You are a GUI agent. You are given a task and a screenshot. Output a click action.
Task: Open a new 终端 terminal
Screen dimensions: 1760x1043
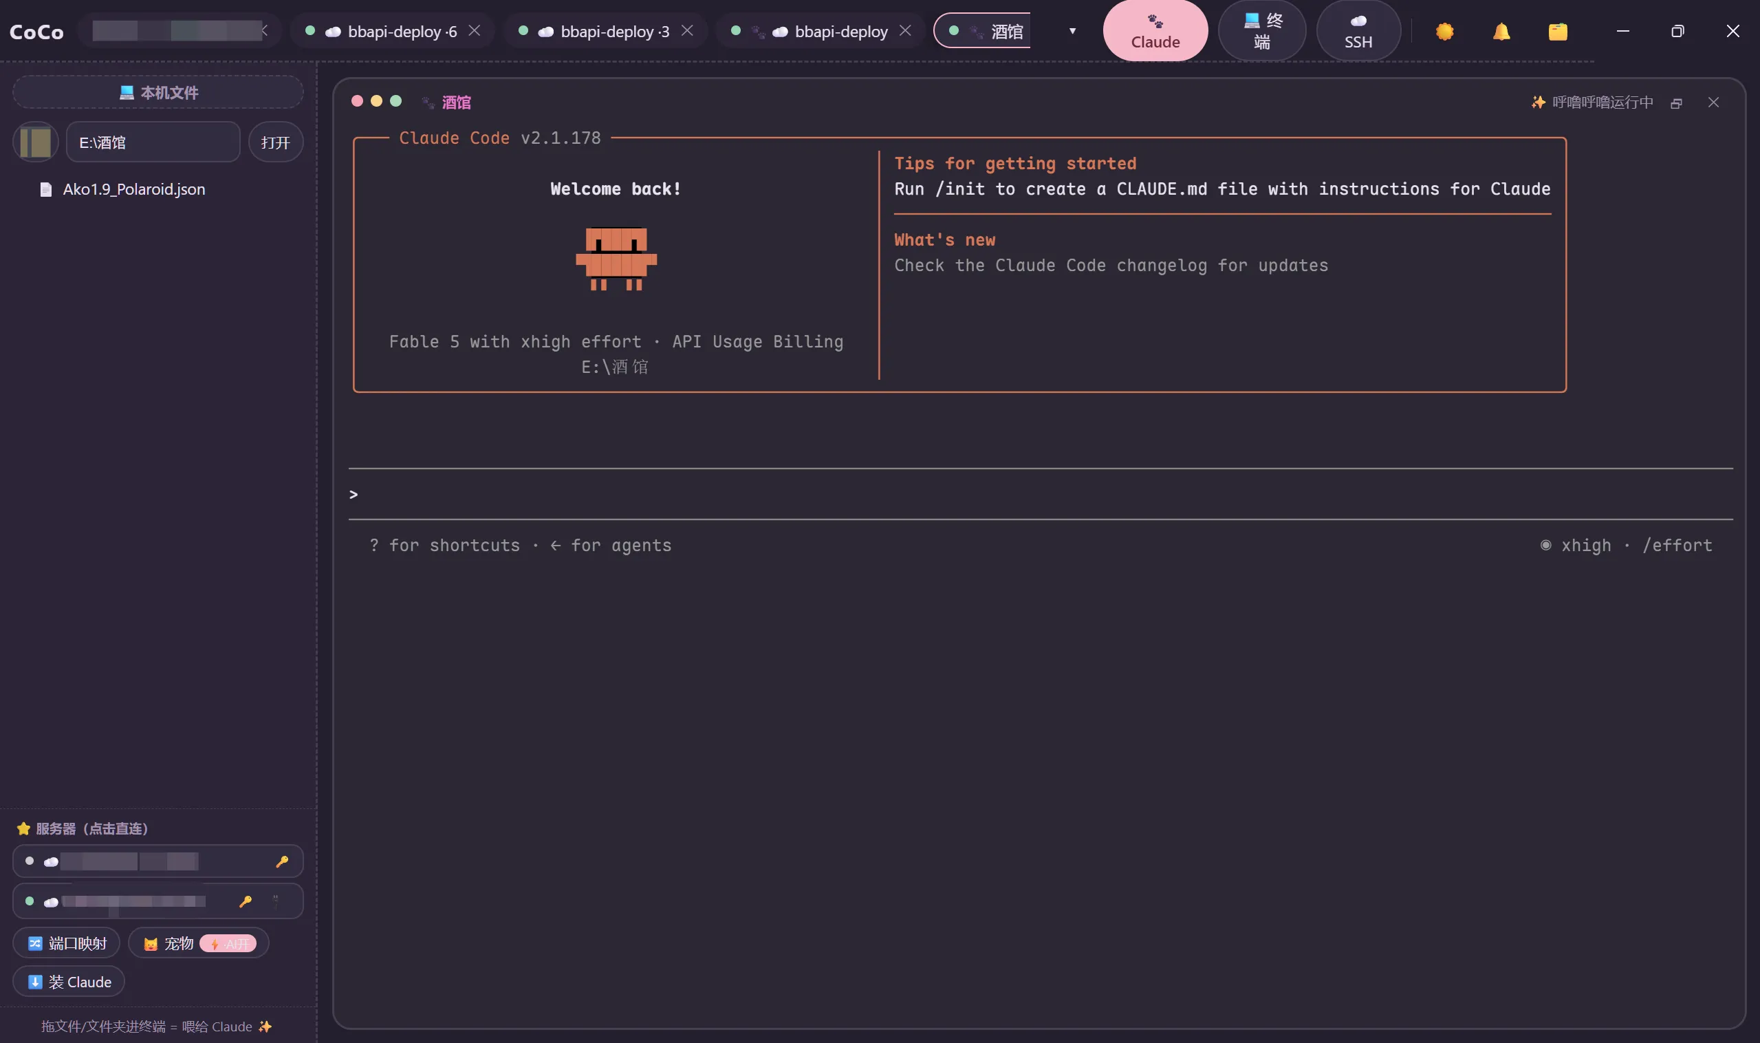pos(1262,32)
